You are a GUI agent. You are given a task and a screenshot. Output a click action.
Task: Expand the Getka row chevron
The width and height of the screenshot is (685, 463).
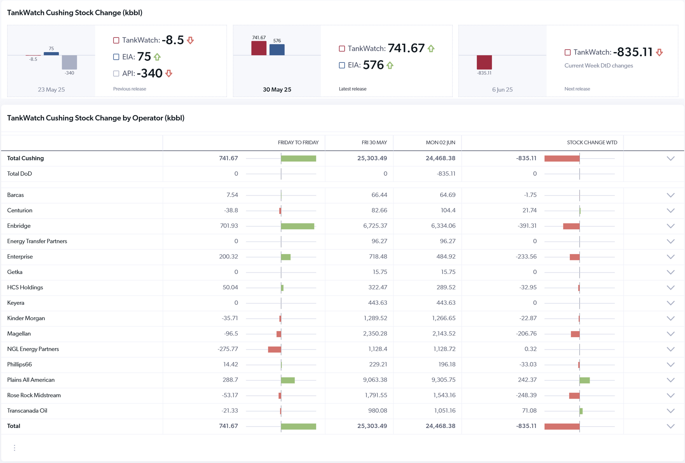(x=671, y=272)
